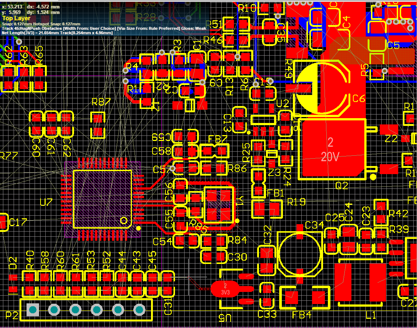Select the C17 designator label
The height and width of the screenshot is (328, 417).
(18, 222)
